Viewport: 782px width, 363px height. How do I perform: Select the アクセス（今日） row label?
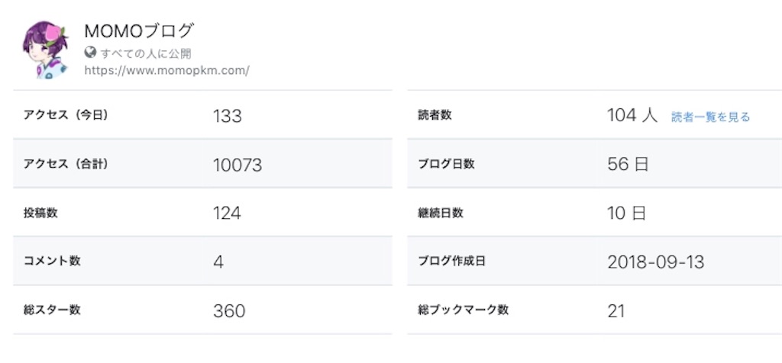click(x=66, y=115)
